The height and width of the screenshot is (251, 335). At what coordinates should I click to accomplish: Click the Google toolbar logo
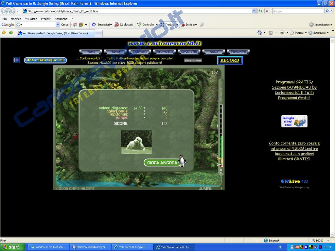point(8,25)
